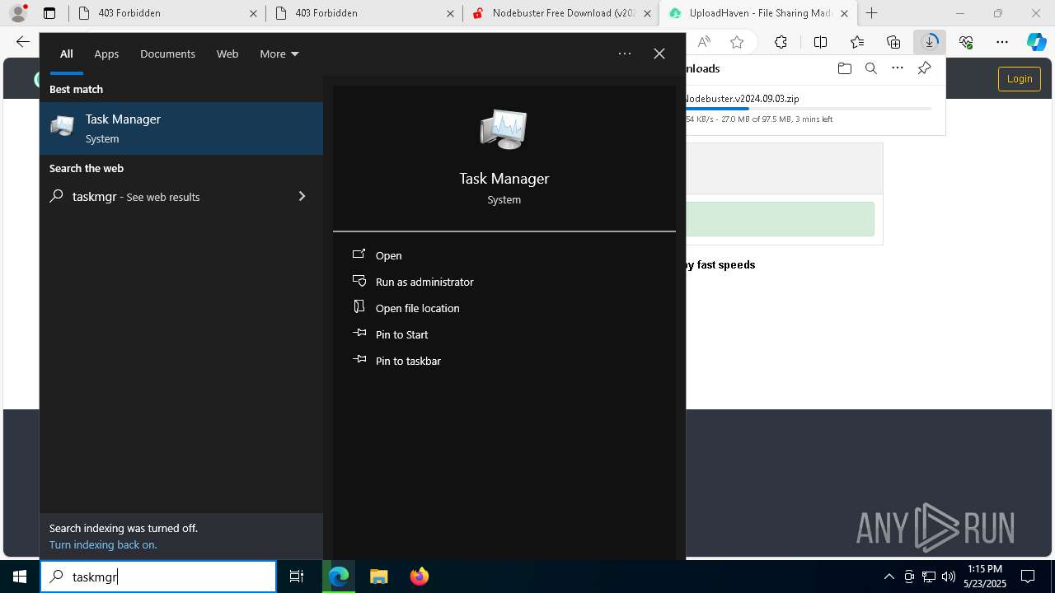Viewport: 1055px width, 593px height.
Task: Open search panel options ellipsis
Action: pos(625,54)
